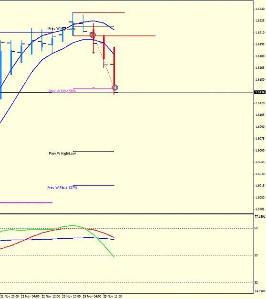This screenshot has height=299, width=266.
Task: Click the indicator level label 68
Action: [256, 228]
